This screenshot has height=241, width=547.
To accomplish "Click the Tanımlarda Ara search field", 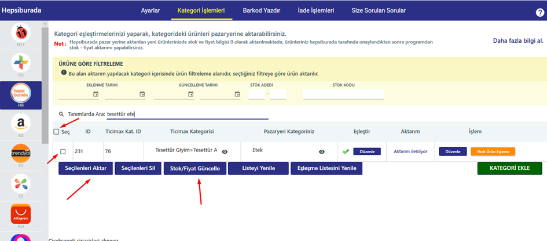I will coord(188,114).
